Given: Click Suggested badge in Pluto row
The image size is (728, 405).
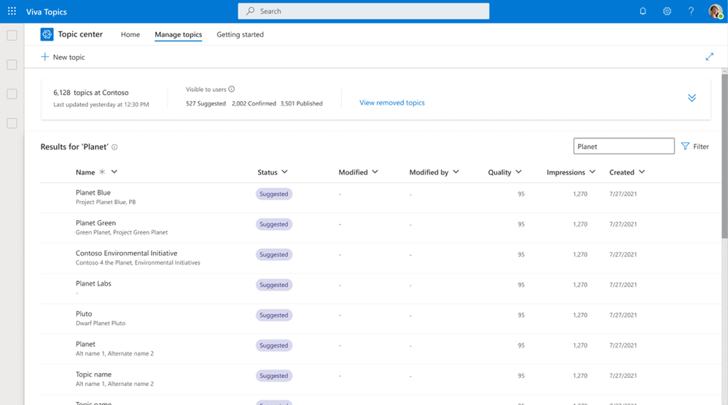Looking at the screenshot, I should (x=274, y=315).
